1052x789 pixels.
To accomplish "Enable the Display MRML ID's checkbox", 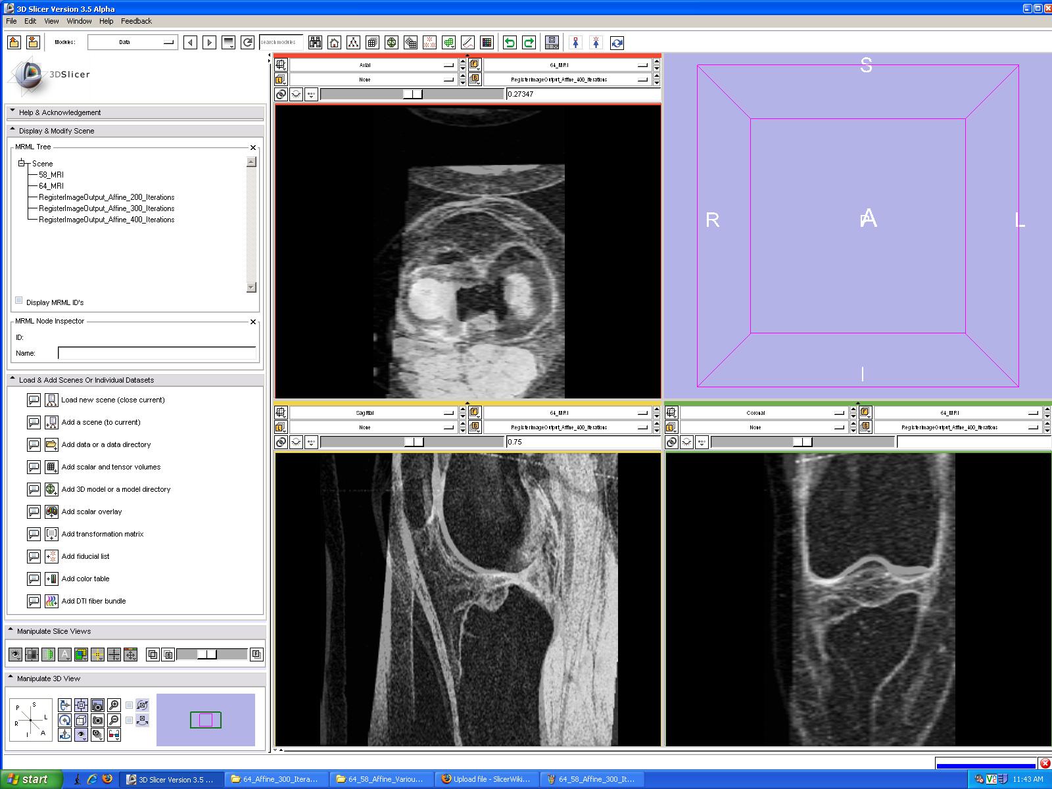I will [19, 301].
